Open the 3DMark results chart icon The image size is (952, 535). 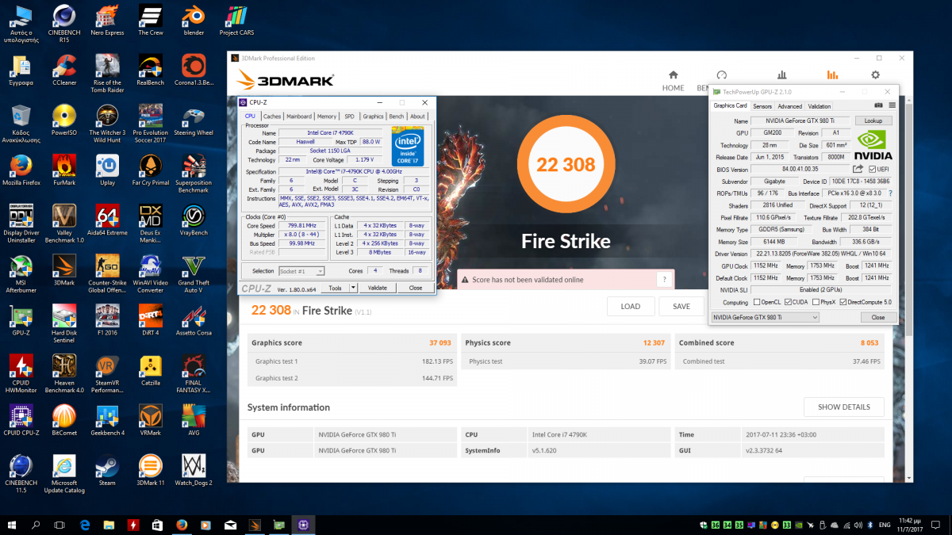point(832,75)
